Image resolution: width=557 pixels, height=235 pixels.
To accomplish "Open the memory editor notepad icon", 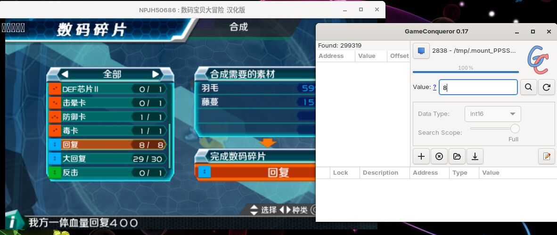I will (546, 156).
